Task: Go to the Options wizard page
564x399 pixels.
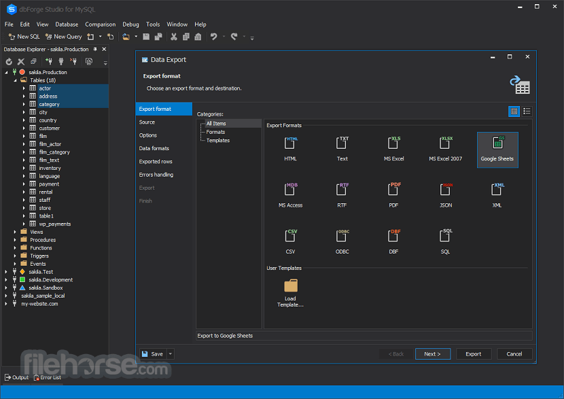Action: [x=164, y=135]
